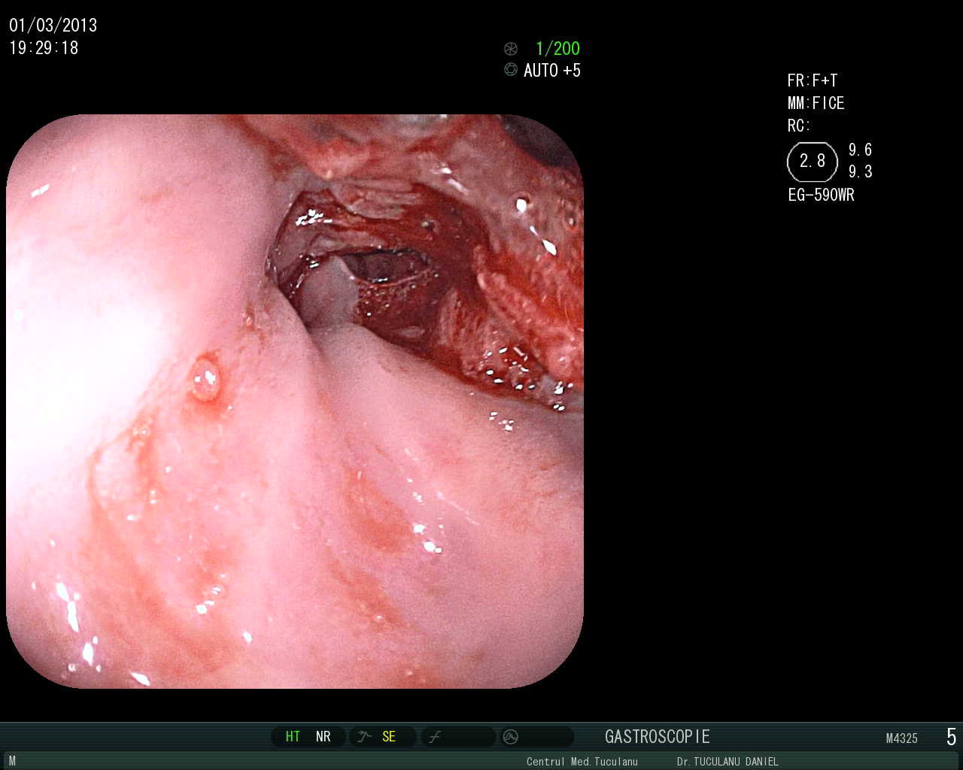Image resolution: width=963 pixels, height=770 pixels.
Task: Toggle the NR noise reduction indicator
Action: tap(324, 737)
